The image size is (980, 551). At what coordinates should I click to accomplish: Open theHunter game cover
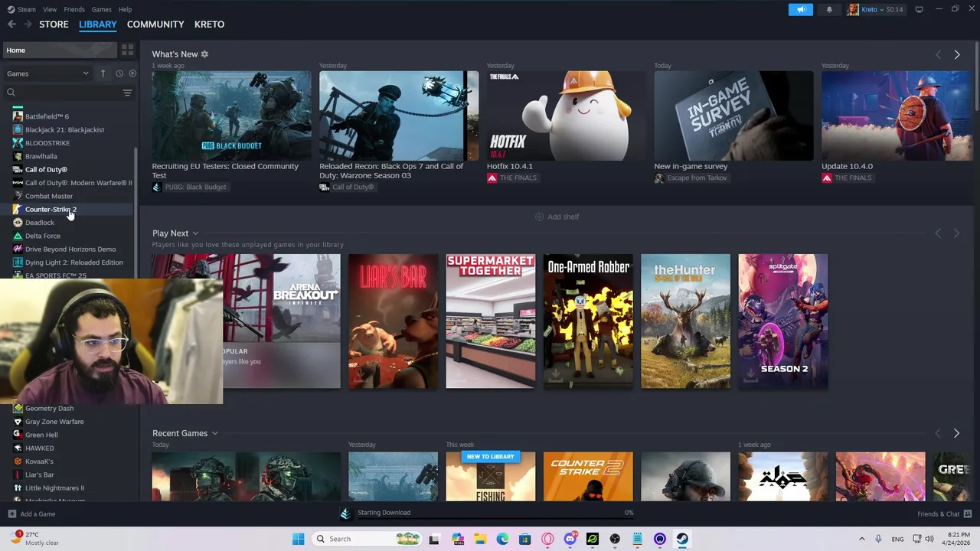click(685, 321)
